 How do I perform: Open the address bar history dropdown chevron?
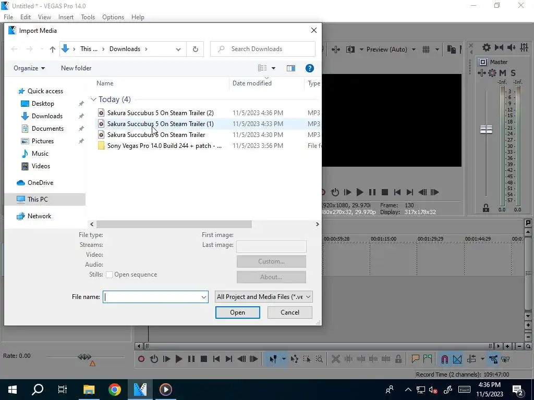point(178,49)
